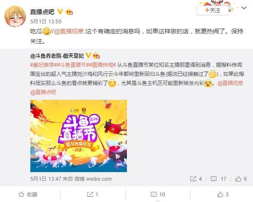Follow 直播点吧 with the 关注 button
253x202 pixels.
[213, 10]
